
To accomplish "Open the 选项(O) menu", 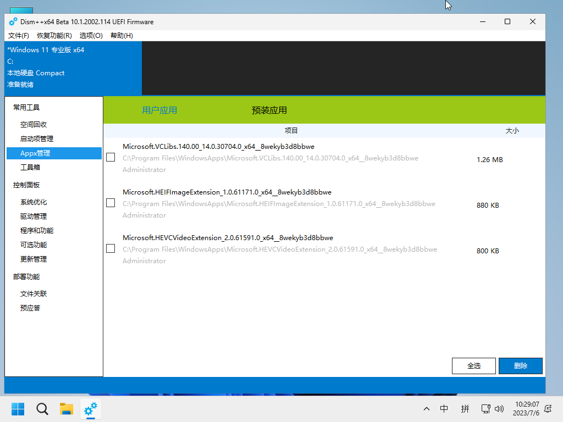I will click(91, 36).
